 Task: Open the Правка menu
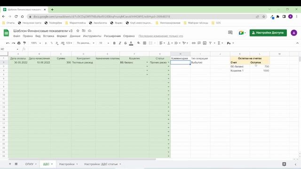pyautogui.click(x=28, y=36)
